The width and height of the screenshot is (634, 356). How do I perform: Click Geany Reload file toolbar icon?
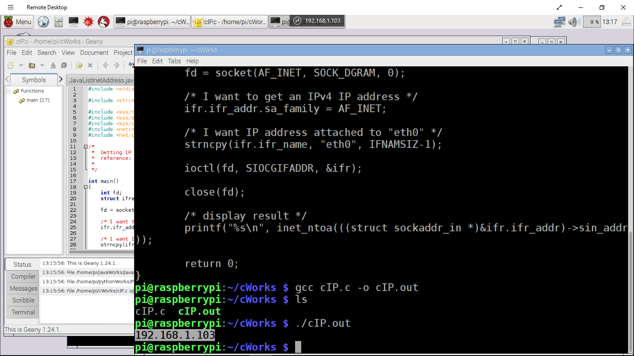click(x=79, y=65)
